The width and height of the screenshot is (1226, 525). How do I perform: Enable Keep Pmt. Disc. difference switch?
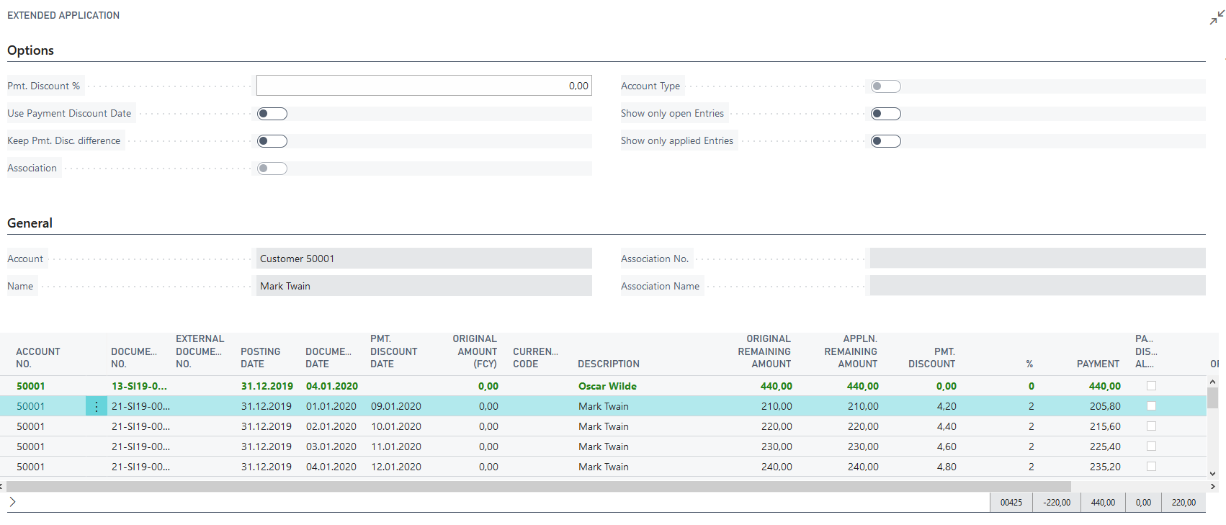(272, 141)
